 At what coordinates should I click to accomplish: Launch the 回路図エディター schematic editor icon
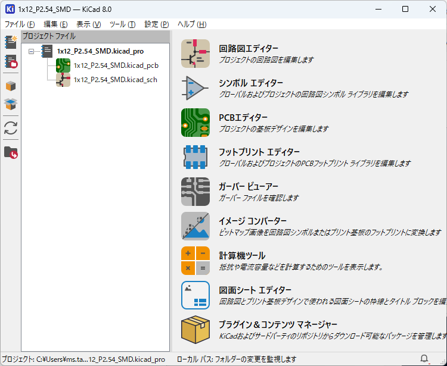tap(195, 54)
